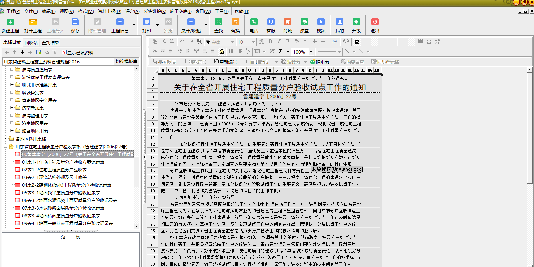Toggle 显示已填资料 filter
Image resolution: width=534 pixels, height=267 pixels.
(77, 52)
